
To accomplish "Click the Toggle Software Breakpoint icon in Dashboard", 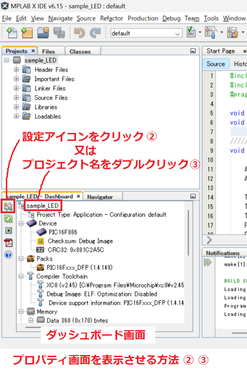I will coord(9,231).
